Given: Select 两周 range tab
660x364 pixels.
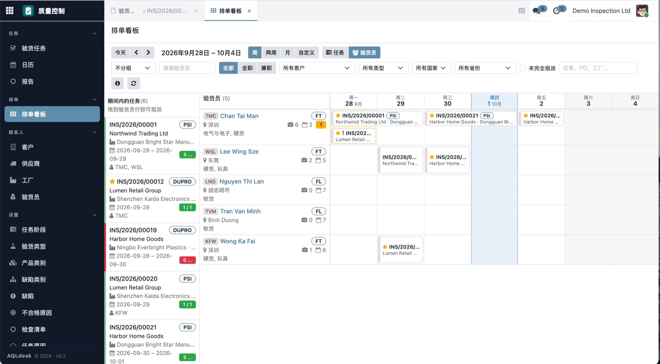Looking at the screenshot, I should (271, 52).
